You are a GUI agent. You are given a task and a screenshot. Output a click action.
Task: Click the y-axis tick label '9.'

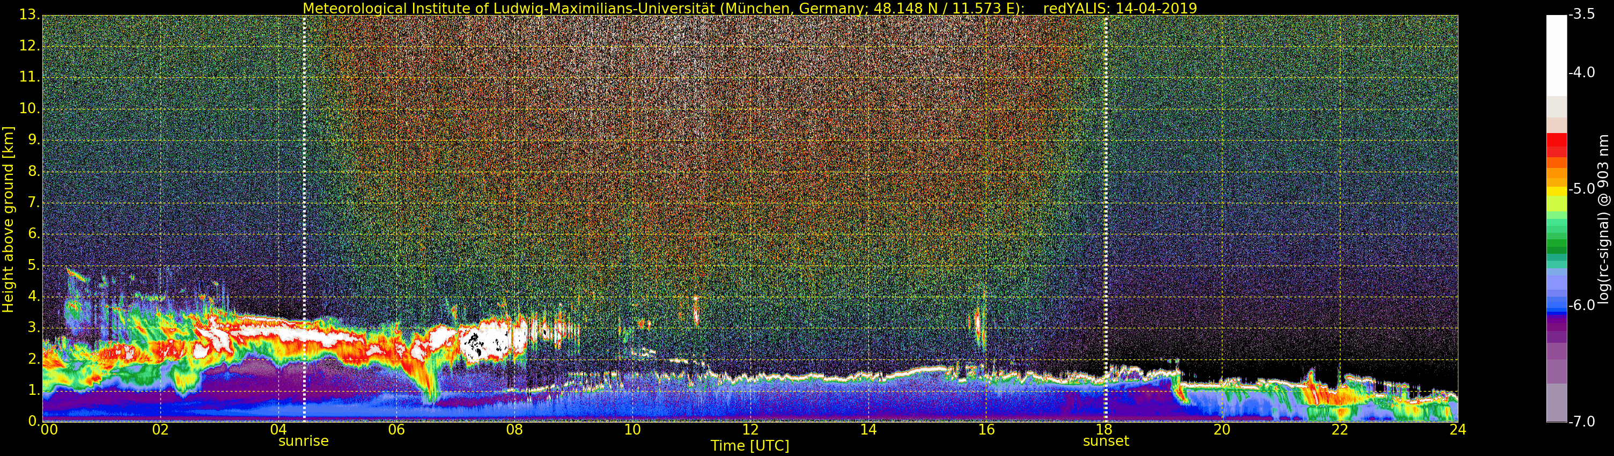tap(34, 139)
